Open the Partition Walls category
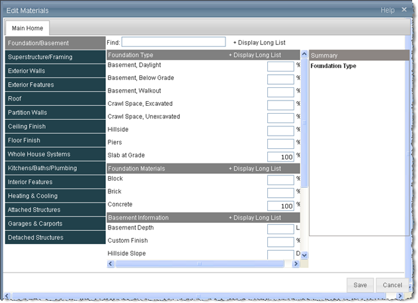The width and height of the screenshot is (418, 303). point(55,112)
